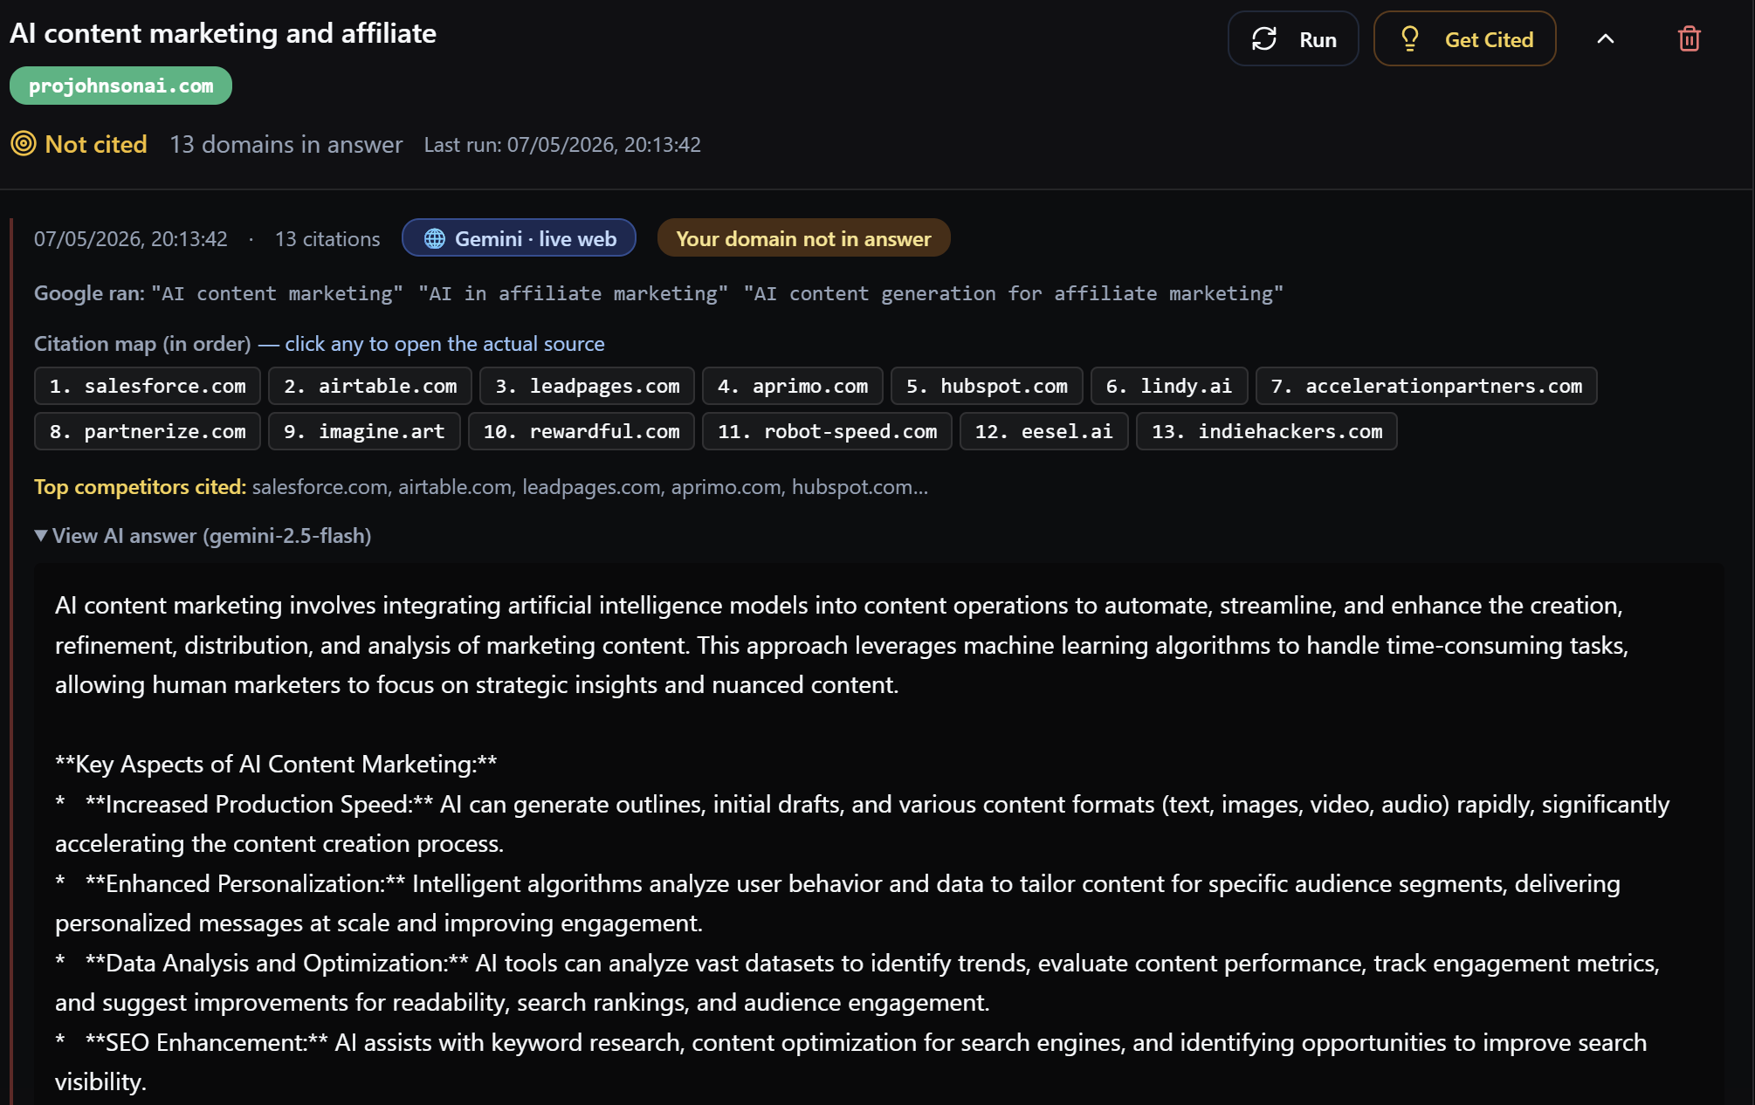
Task: Open citation 5 hubspot.com
Action: [x=987, y=386]
